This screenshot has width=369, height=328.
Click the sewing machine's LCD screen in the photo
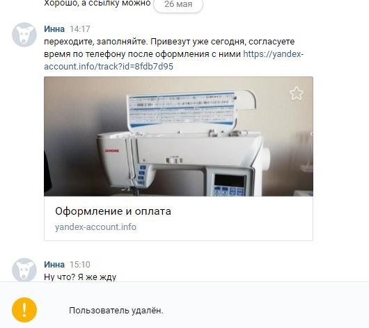pos(229,181)
